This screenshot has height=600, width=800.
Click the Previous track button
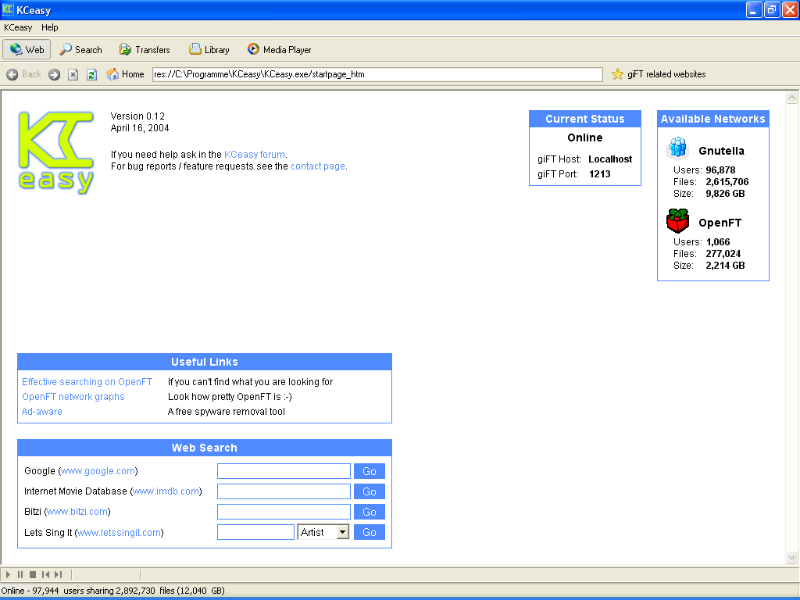(45, 574)
